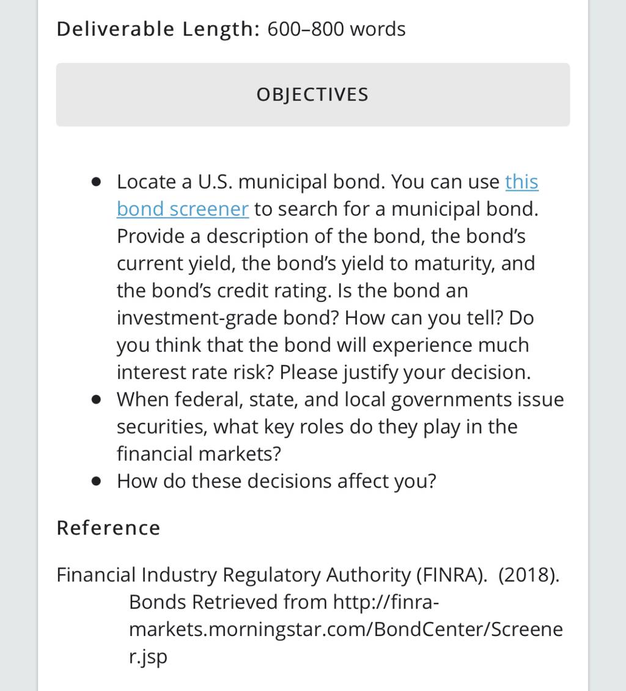The width and height of the screenshot is (626, 691).
Task: Click the FINRA reference author line
Action: 308,575
